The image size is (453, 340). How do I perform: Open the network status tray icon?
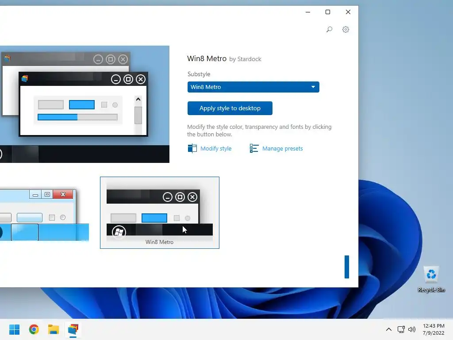tap(401, 329)
